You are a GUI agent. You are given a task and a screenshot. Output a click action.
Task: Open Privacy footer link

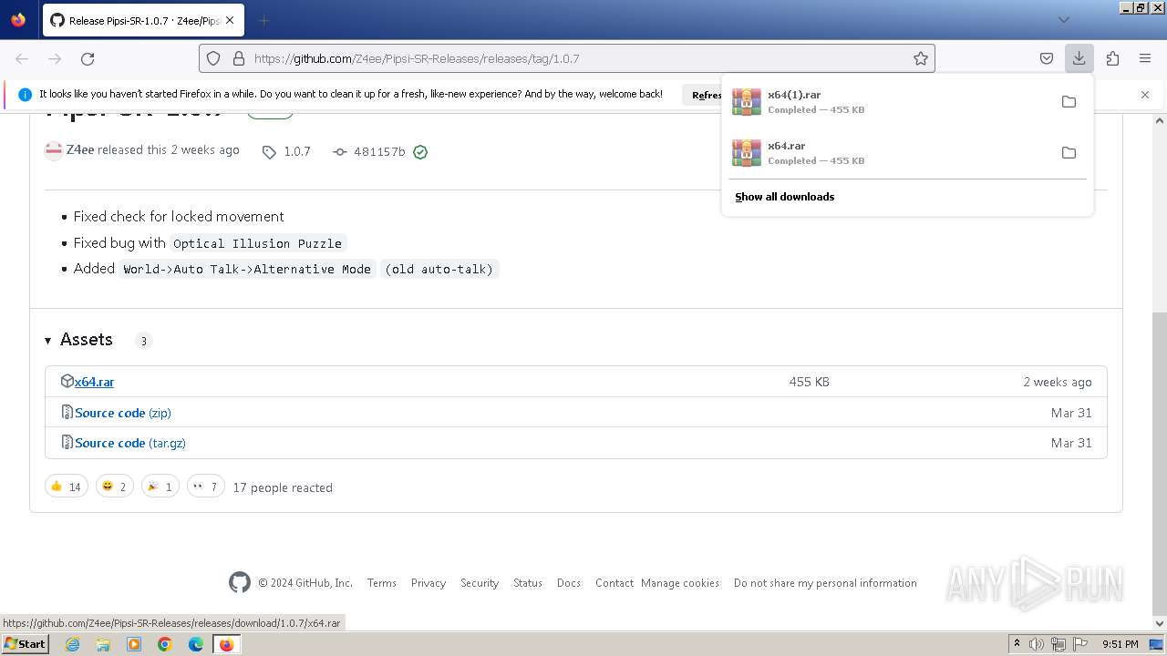click(x=429, y=583)
